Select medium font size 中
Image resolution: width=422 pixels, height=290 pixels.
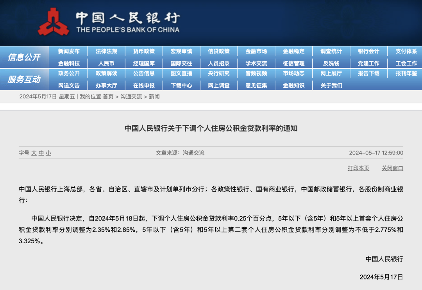pos(41,153)
